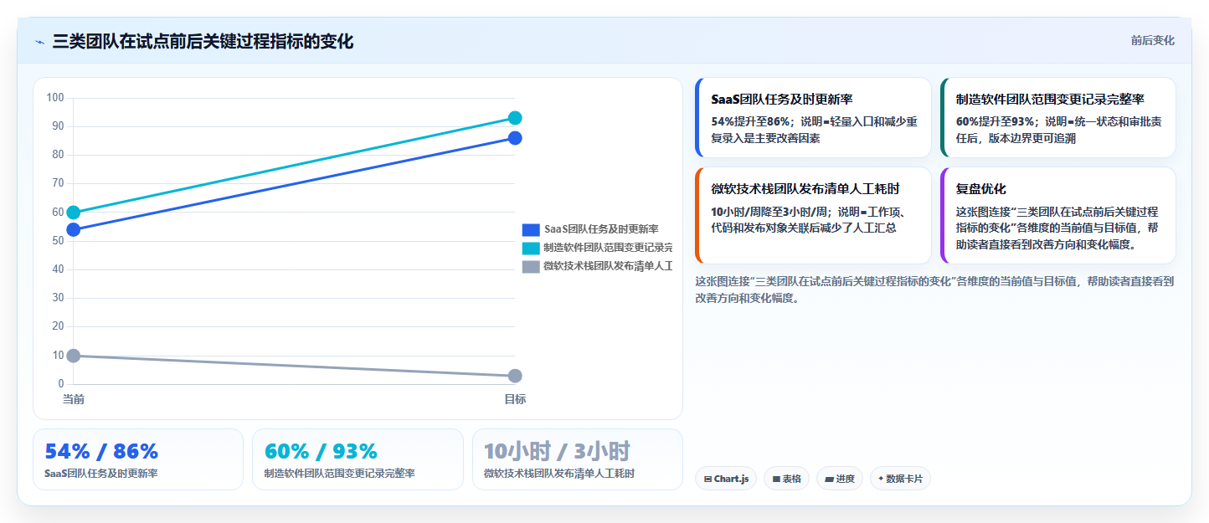Click the blue data point at 86 on 目标
Screen dimensions: 1209x523
tap(515, 138)
